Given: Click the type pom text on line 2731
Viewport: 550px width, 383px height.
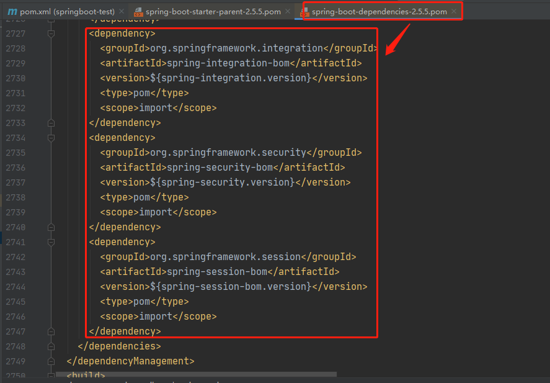Looking at the screenshot, I should [144, 93].
